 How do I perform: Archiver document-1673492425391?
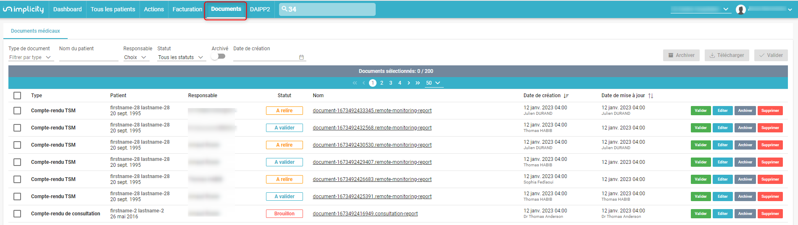click(745, 197)
